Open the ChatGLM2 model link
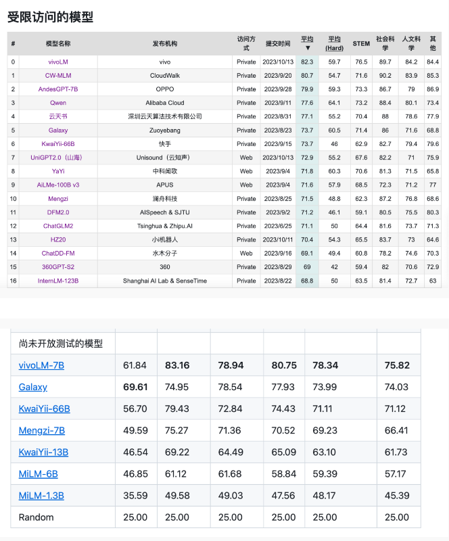 coord(58,226)
